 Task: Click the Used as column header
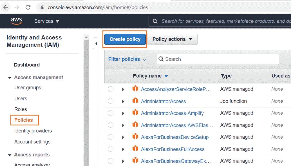[281, 76]
